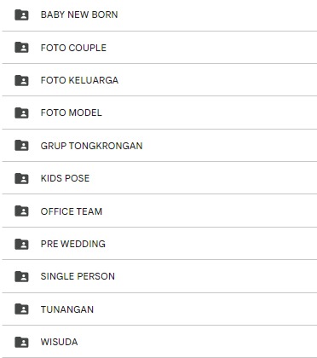Image resolution: width=317 pixels, height=358 pixels.
Task: Click the OFFICE TEAM shared folder icon
Action: (21, 211)
